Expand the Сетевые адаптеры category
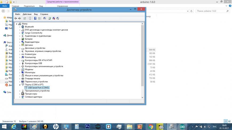Screen dimensions: 232x130 point(20,97)
